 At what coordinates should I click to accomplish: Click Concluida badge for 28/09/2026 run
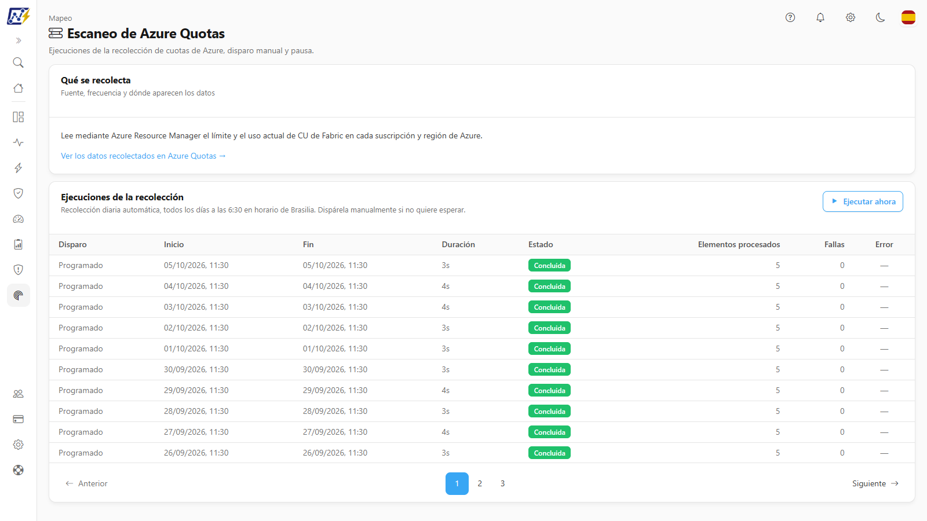[549, 411]
